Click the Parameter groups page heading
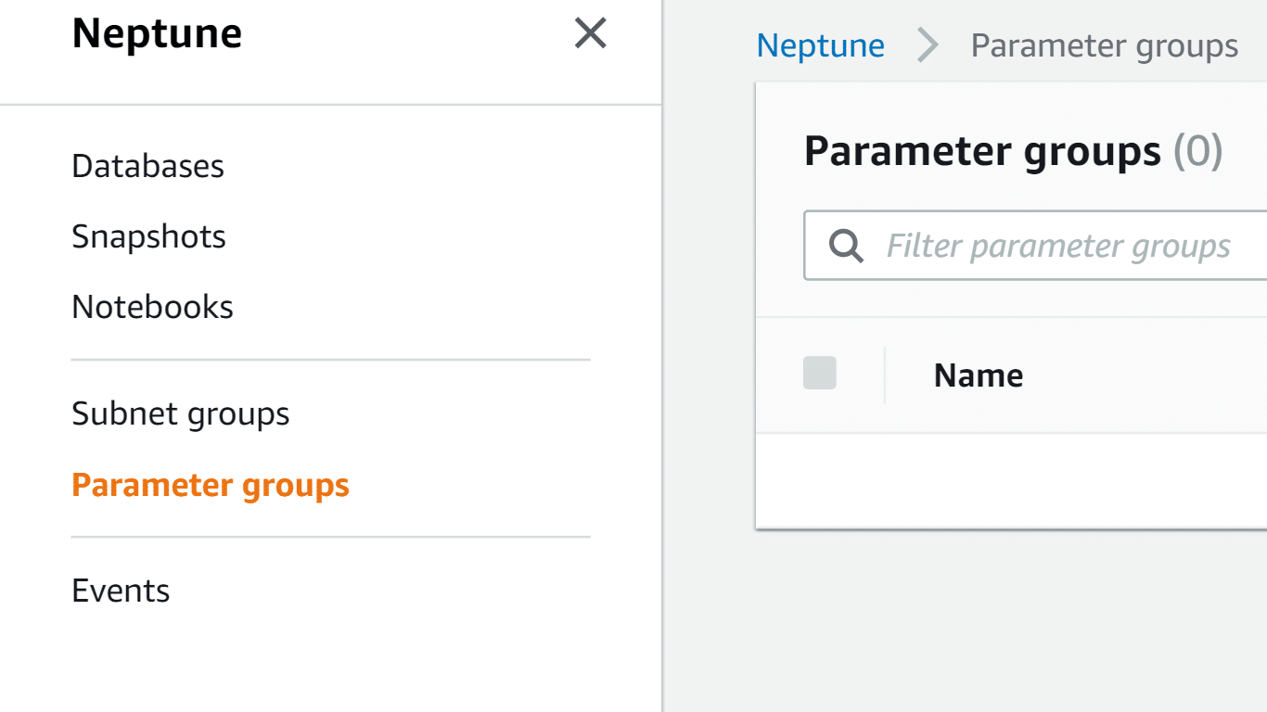Screen dimensions: 1267x712 (983, 151)
